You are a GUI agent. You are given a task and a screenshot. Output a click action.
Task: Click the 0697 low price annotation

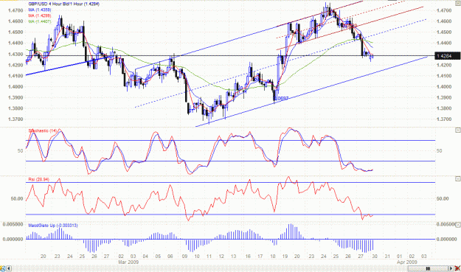(283, 99)
